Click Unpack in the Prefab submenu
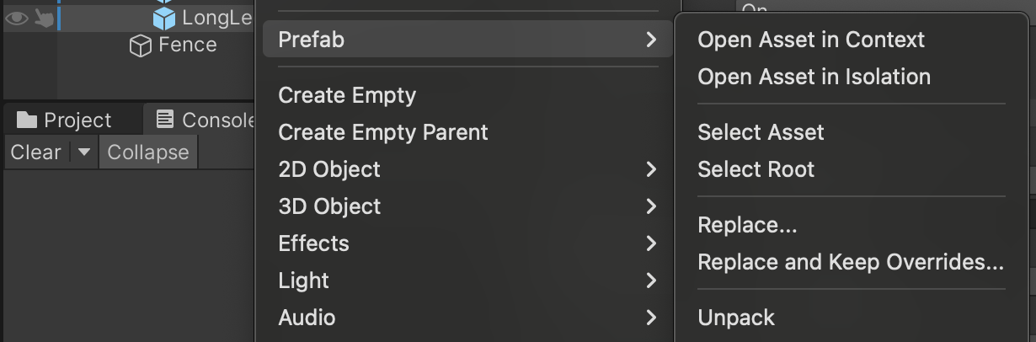 tap(736, 318)
